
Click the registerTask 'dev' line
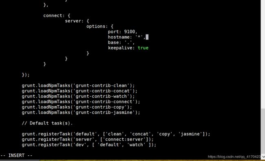[x=89, y=145]
